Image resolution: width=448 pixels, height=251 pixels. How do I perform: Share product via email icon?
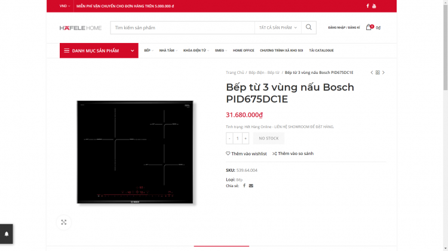(x=251, y=185)
